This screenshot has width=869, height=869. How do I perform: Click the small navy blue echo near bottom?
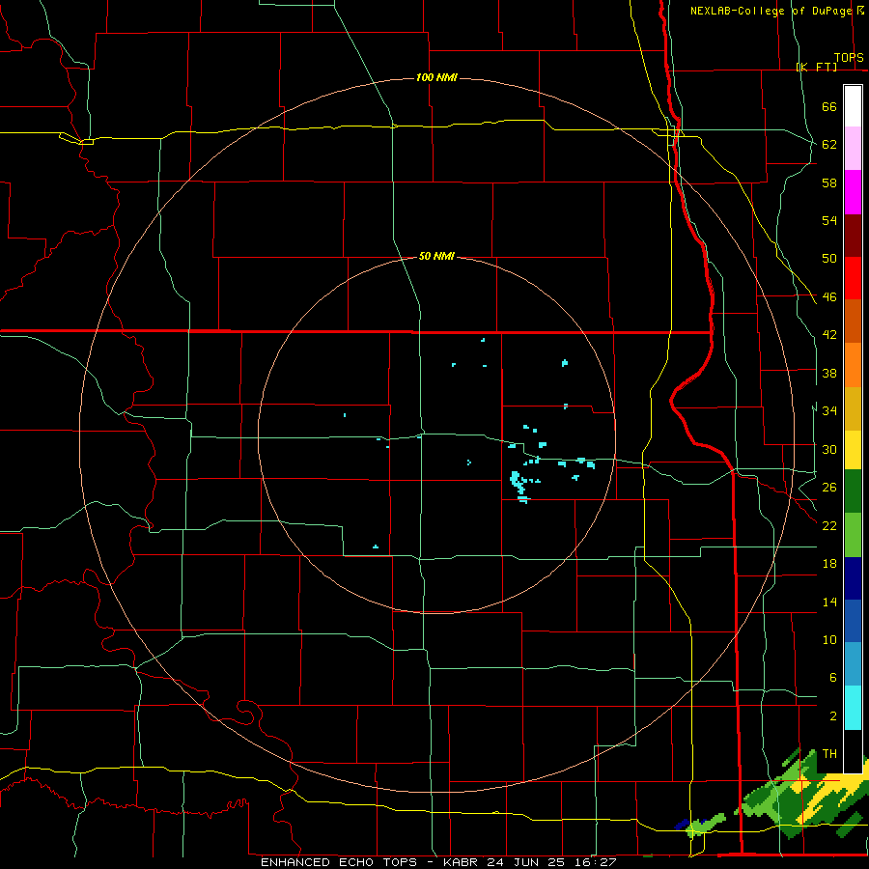click(x=683, y=825)
